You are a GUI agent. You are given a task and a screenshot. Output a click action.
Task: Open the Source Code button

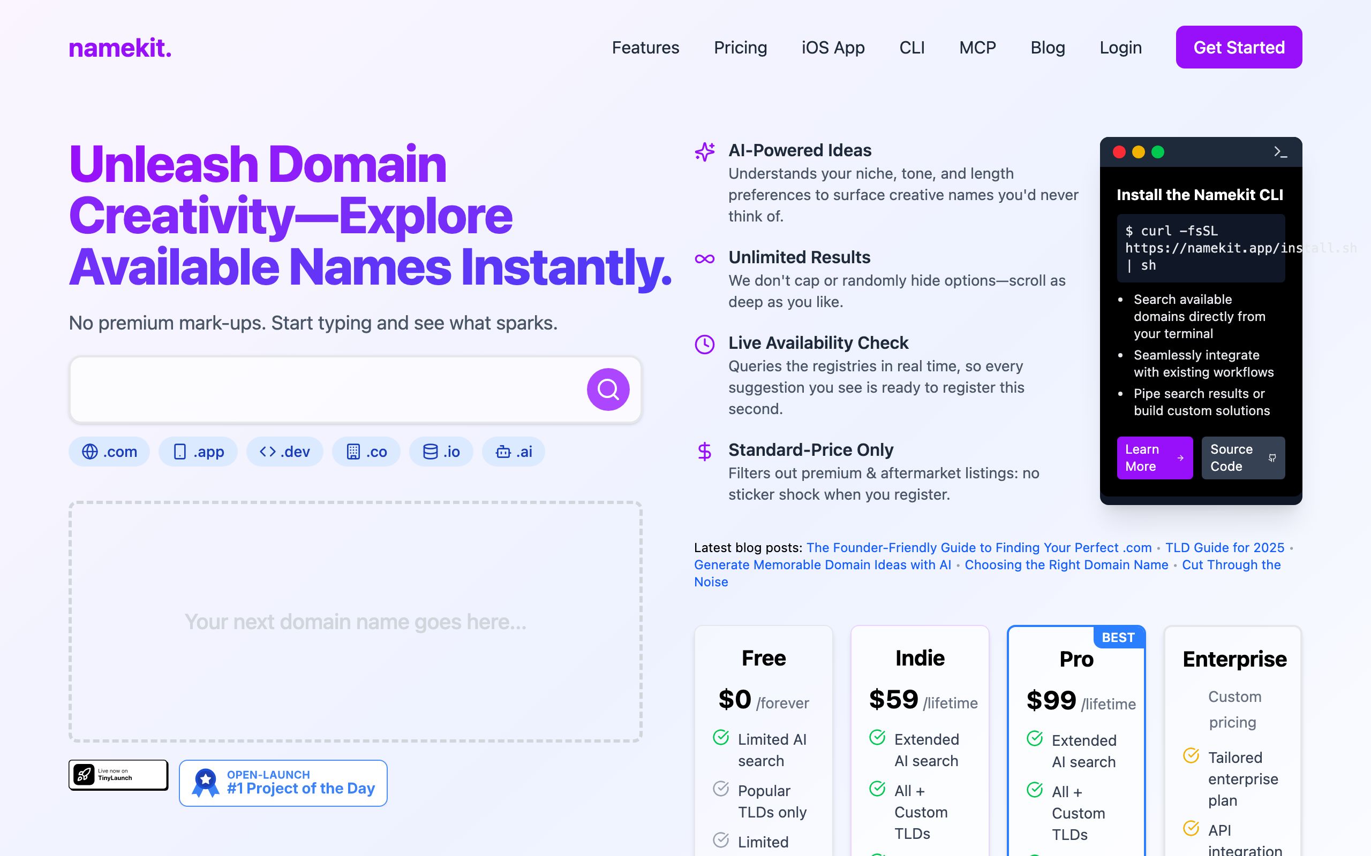[1243, 458]
